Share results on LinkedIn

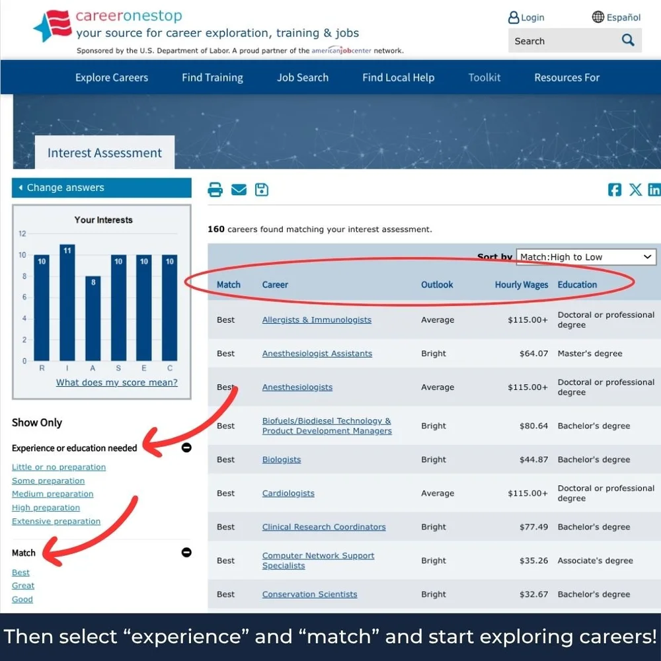(654, 190)
